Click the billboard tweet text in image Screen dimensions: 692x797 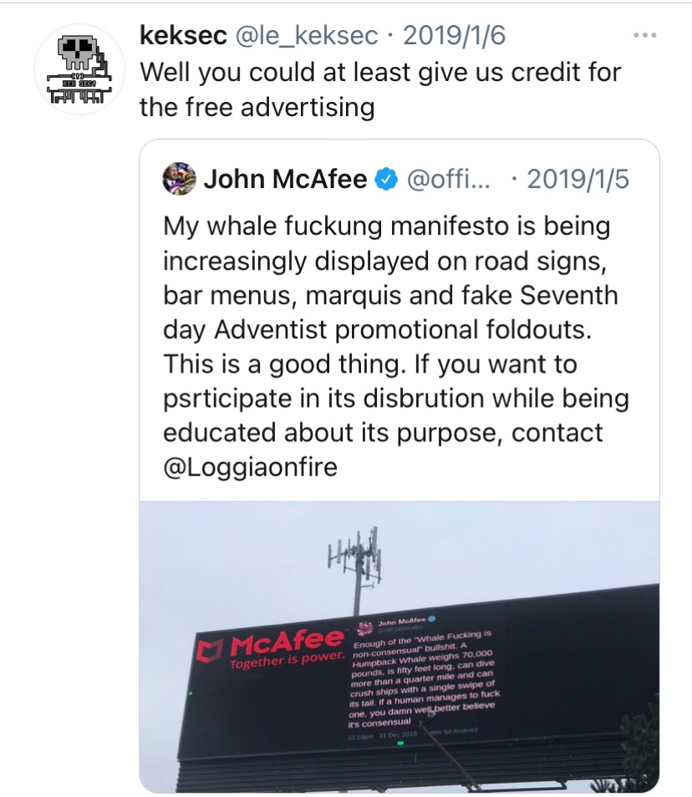coord(425,678)
